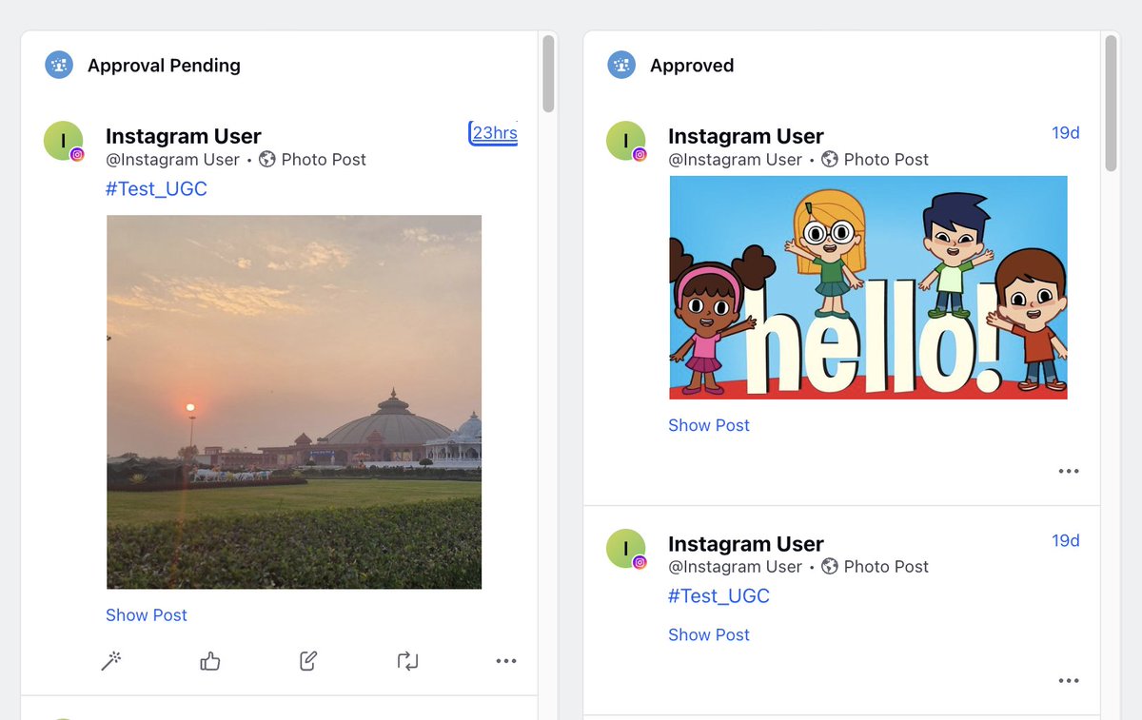Click the Approval Pending column title
1142x720 pixels.
click(164, 66)
